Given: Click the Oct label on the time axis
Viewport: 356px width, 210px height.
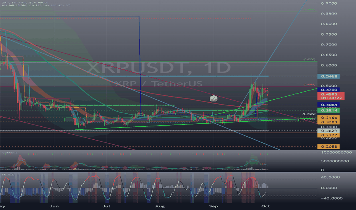Looking at the screenshot, I should click(x=265, y=206).
